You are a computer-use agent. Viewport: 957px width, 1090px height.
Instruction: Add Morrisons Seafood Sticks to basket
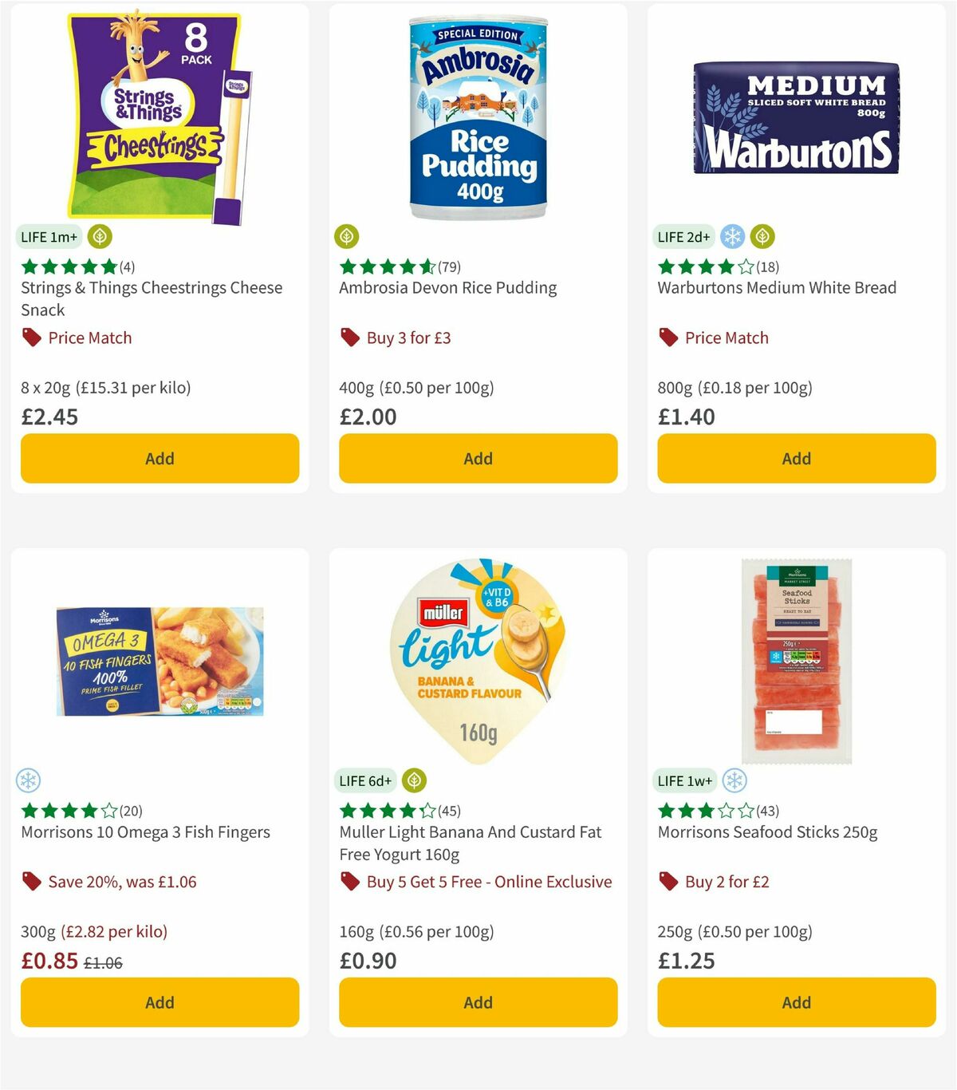[795, 1002]
